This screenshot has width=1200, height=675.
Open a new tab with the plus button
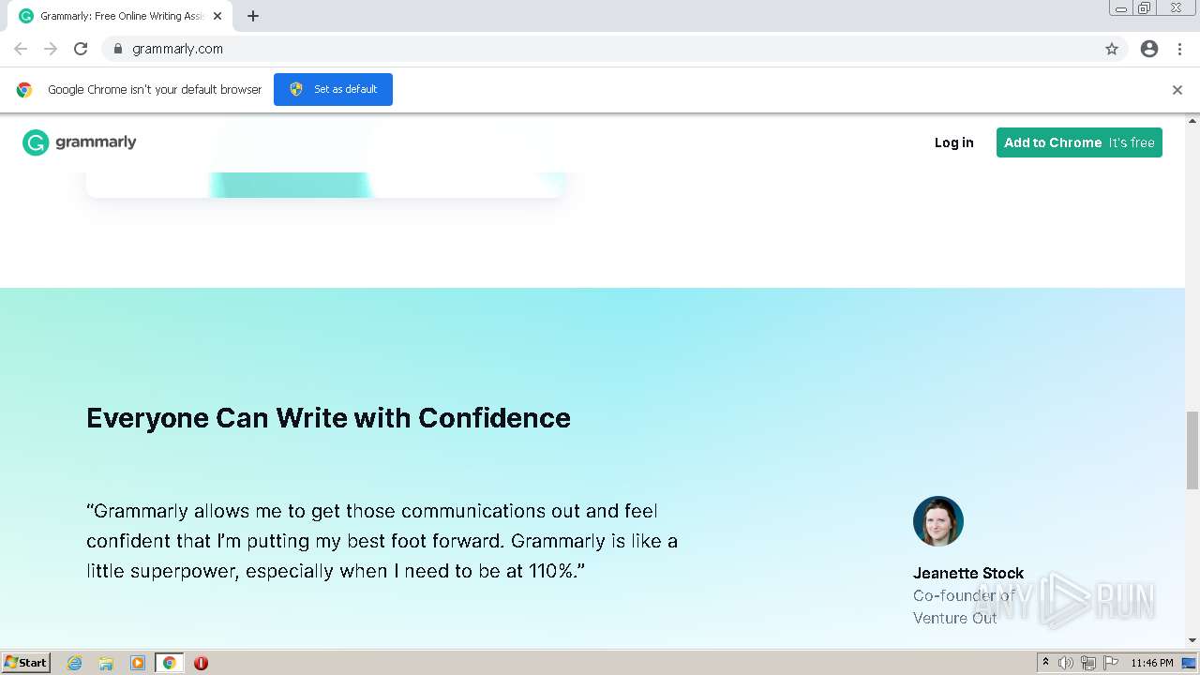(253, 16)
